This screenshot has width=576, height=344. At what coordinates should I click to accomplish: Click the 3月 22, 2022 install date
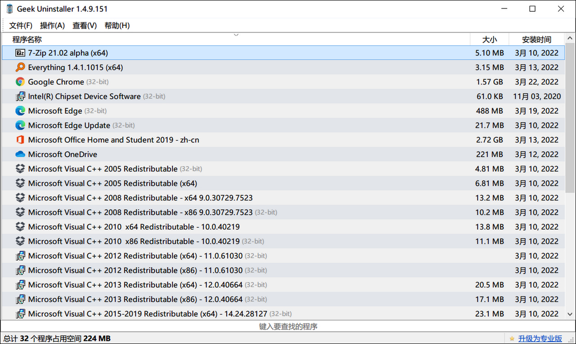[537, 82]
